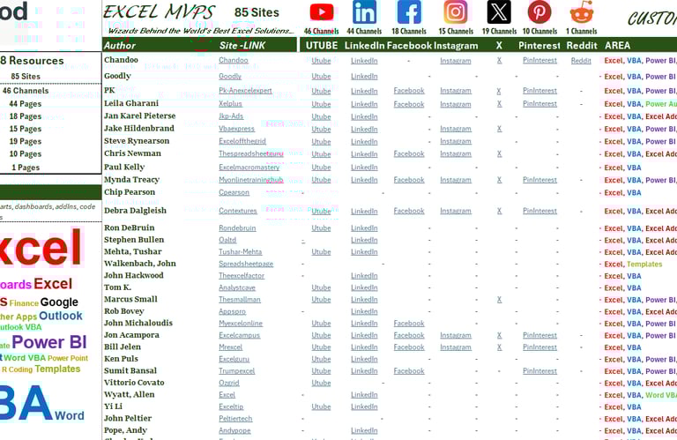Viewport: 677px width, 440px height.
Task: Open the Spreadsheetpage site link
Action: pos(246,264)
